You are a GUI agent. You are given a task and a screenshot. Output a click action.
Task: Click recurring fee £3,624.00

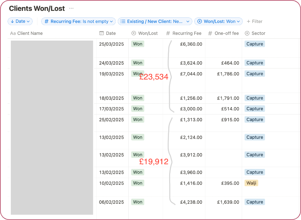(x=191, y=63)
